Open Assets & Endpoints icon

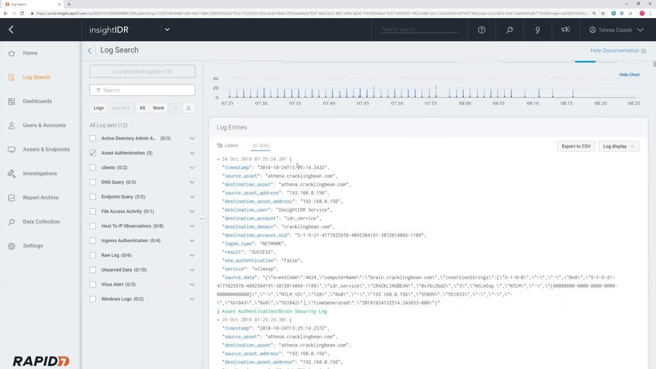click(x=11, y=150)
